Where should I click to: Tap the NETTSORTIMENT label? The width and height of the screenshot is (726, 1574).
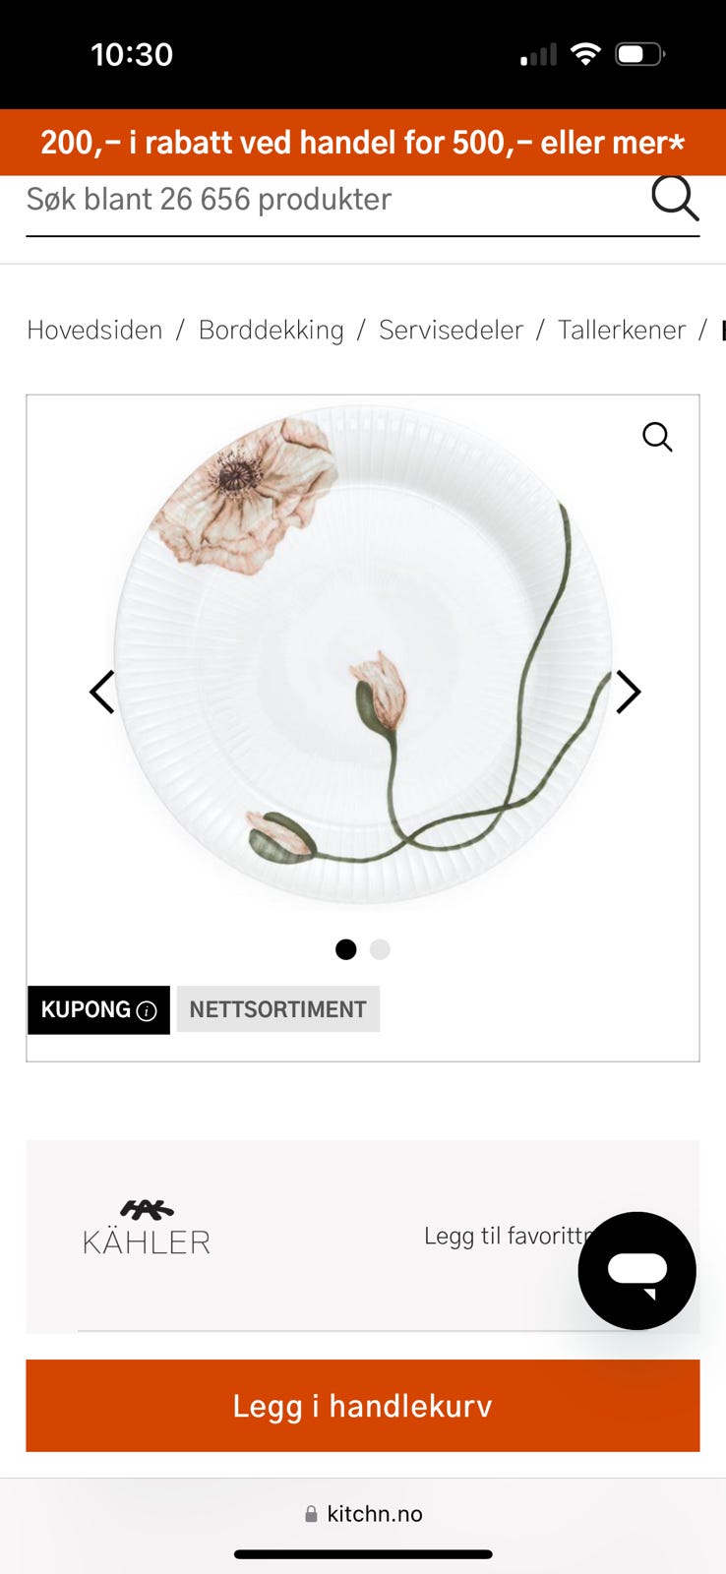coord(278,1009)
